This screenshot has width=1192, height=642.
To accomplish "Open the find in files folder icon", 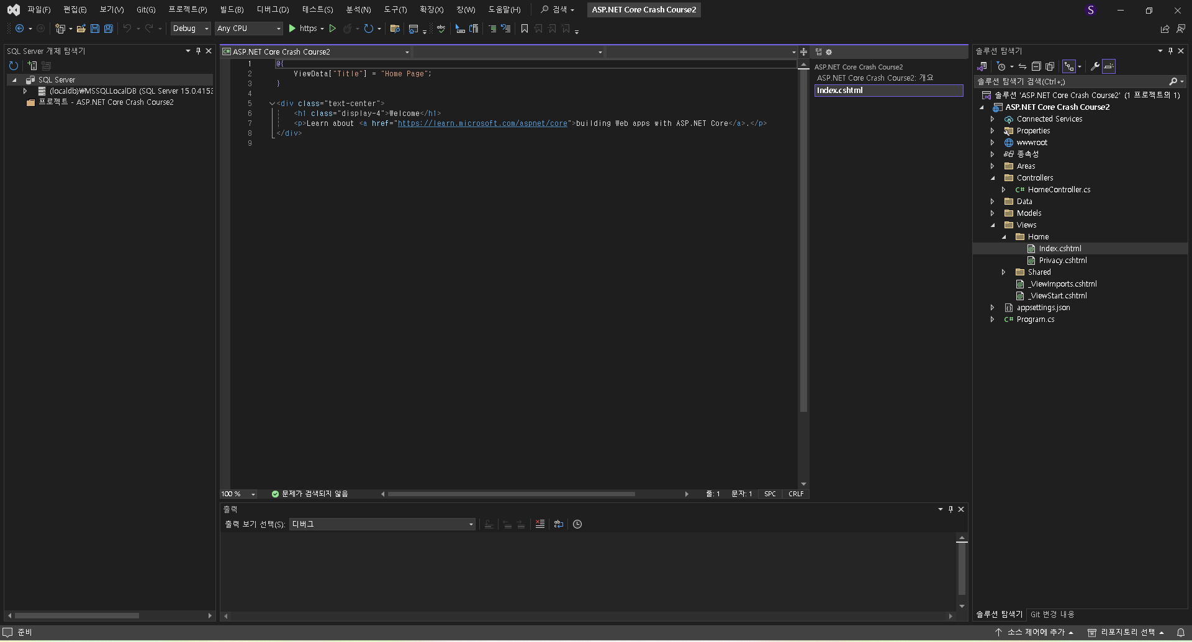I will 394,29.
